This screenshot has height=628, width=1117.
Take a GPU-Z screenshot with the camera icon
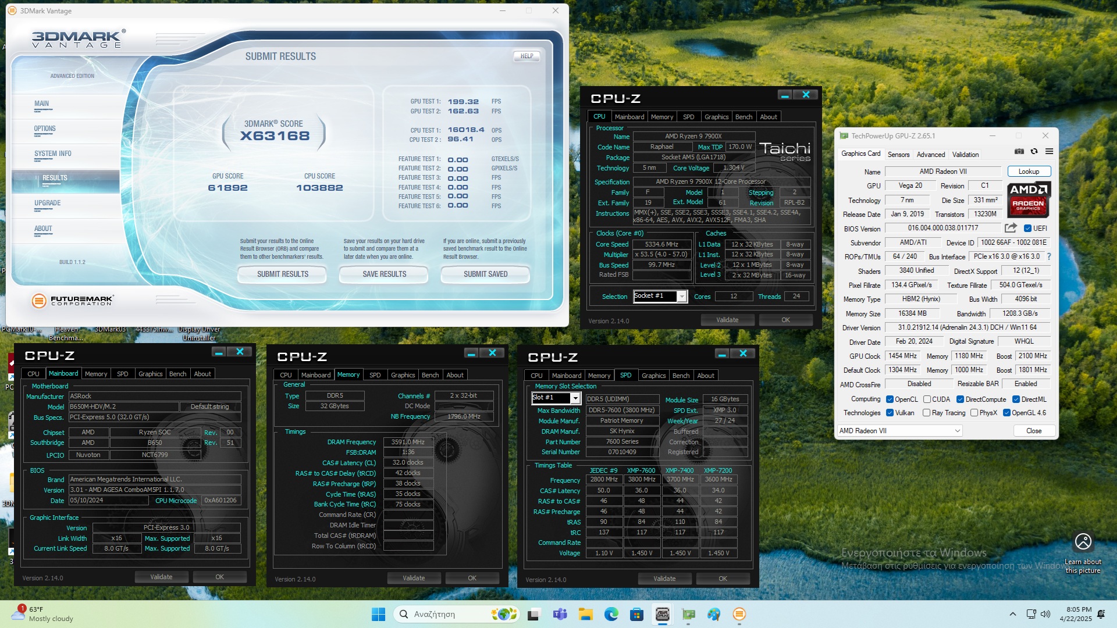coord(1019,151)
